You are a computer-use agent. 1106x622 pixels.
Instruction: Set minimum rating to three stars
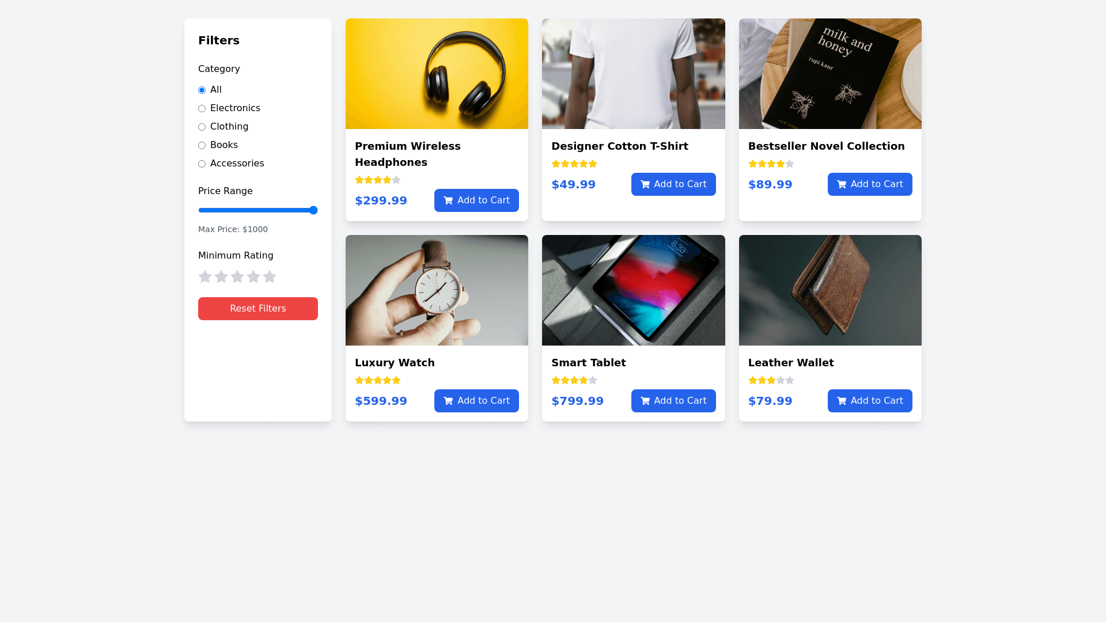(237, 277)
